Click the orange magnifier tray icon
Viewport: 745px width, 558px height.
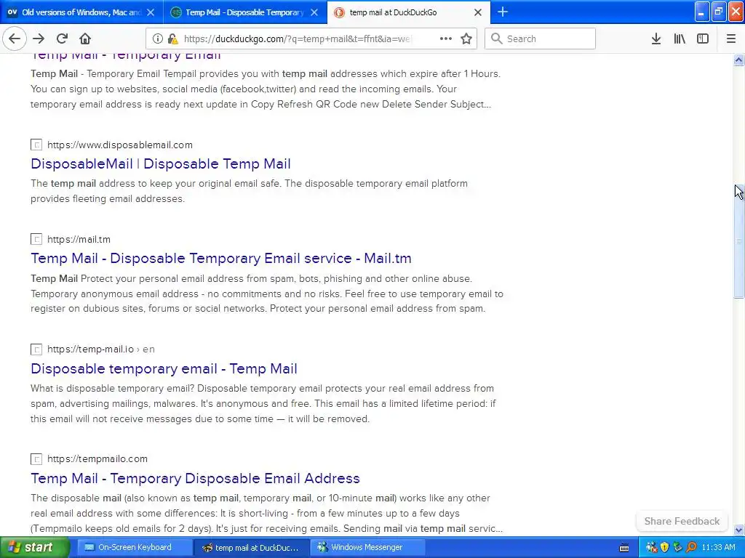coord(691,548)
